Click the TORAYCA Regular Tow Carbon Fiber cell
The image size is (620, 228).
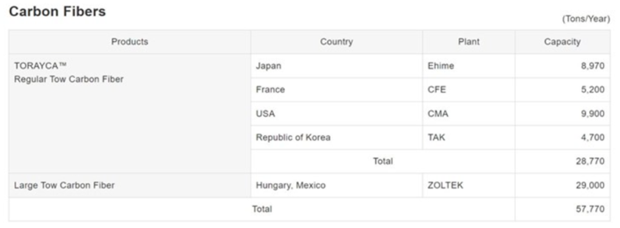130,114
